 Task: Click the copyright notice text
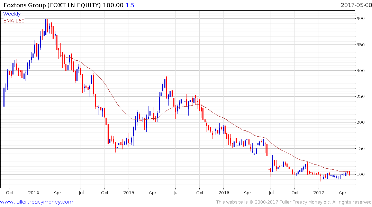pyautogui.click(x=294, y=202)
